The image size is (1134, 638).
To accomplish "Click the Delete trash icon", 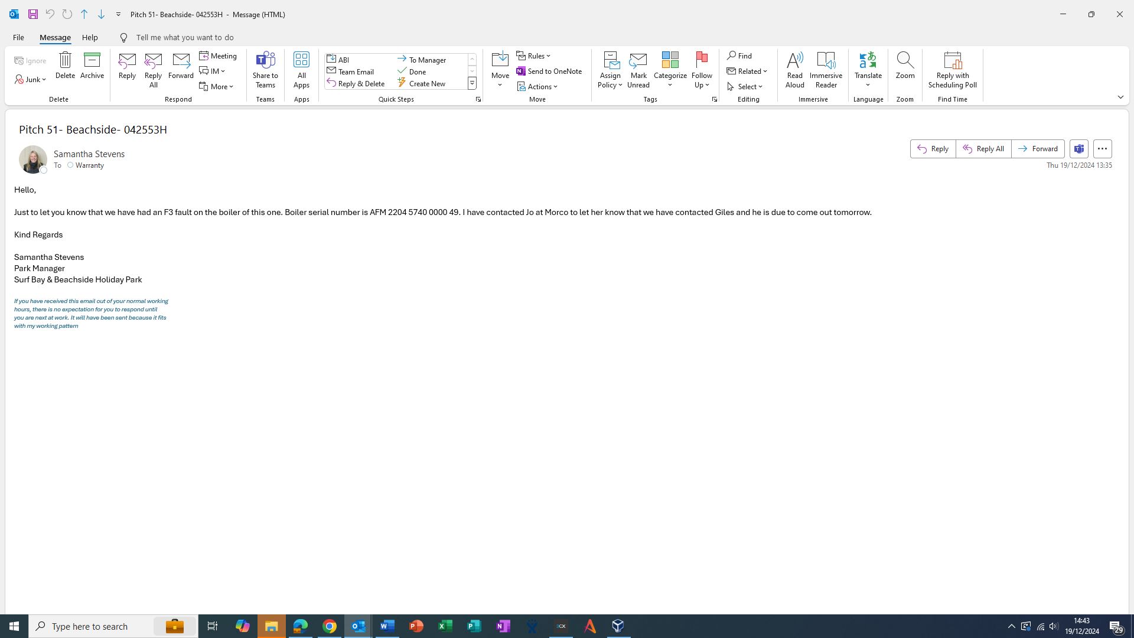I will coord(65,60).
